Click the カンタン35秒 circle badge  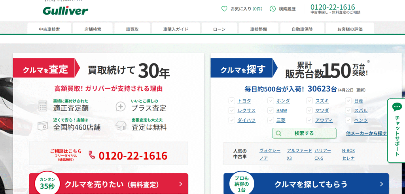click(47, 183)
